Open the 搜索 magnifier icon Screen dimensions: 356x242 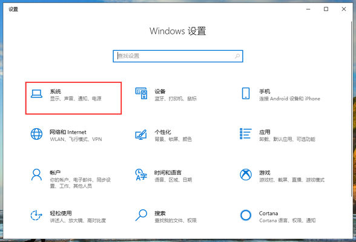point(141,215)
